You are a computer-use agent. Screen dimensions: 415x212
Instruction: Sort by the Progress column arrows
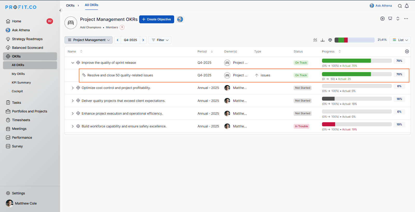(x=340, y=52)
